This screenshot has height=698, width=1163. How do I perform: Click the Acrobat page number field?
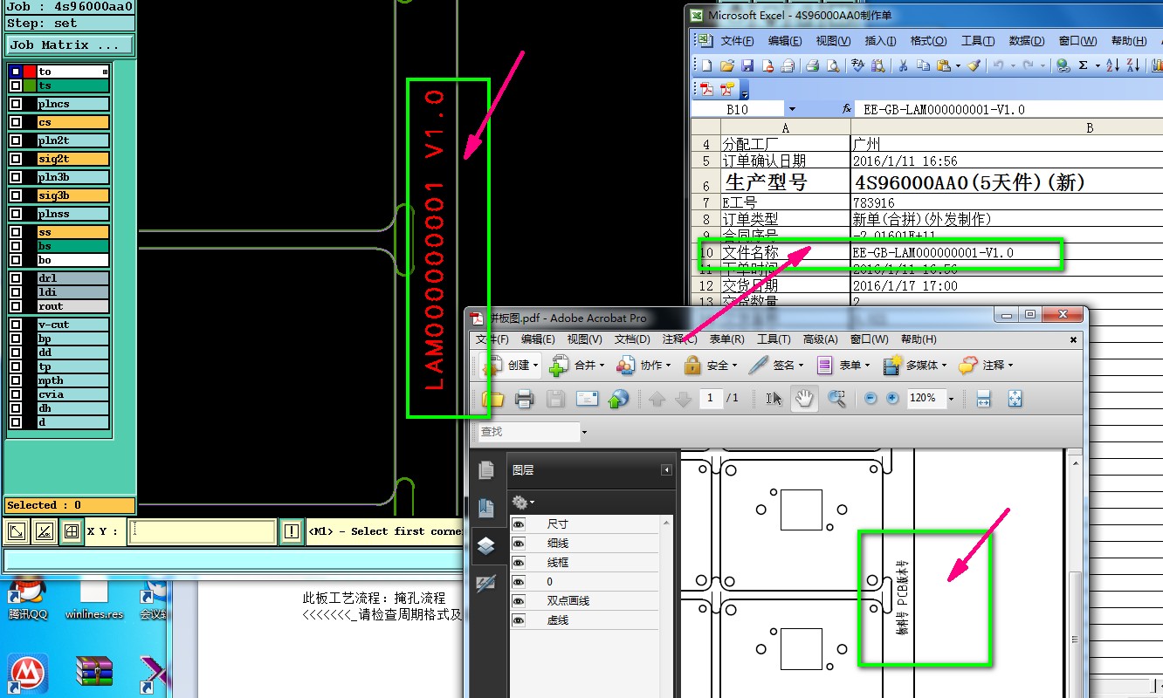tap(710, 398)
